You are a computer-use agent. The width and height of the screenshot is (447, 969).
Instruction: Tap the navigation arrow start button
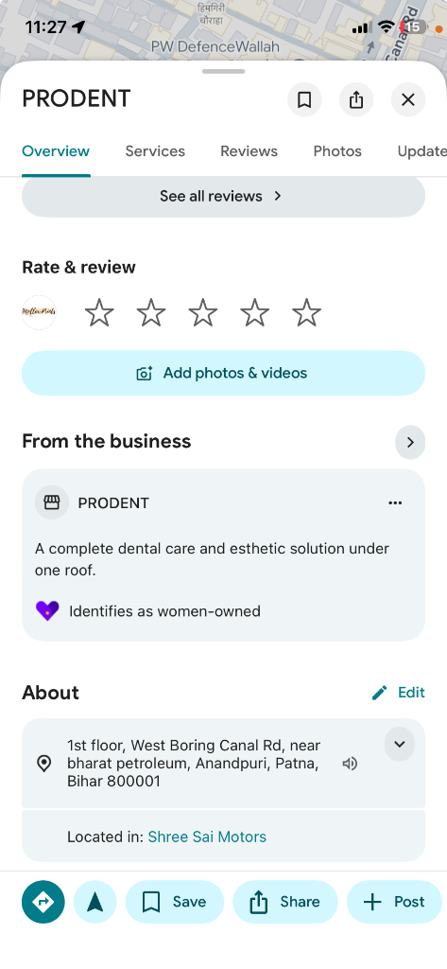pyautogui.click(x=95, y=902)
